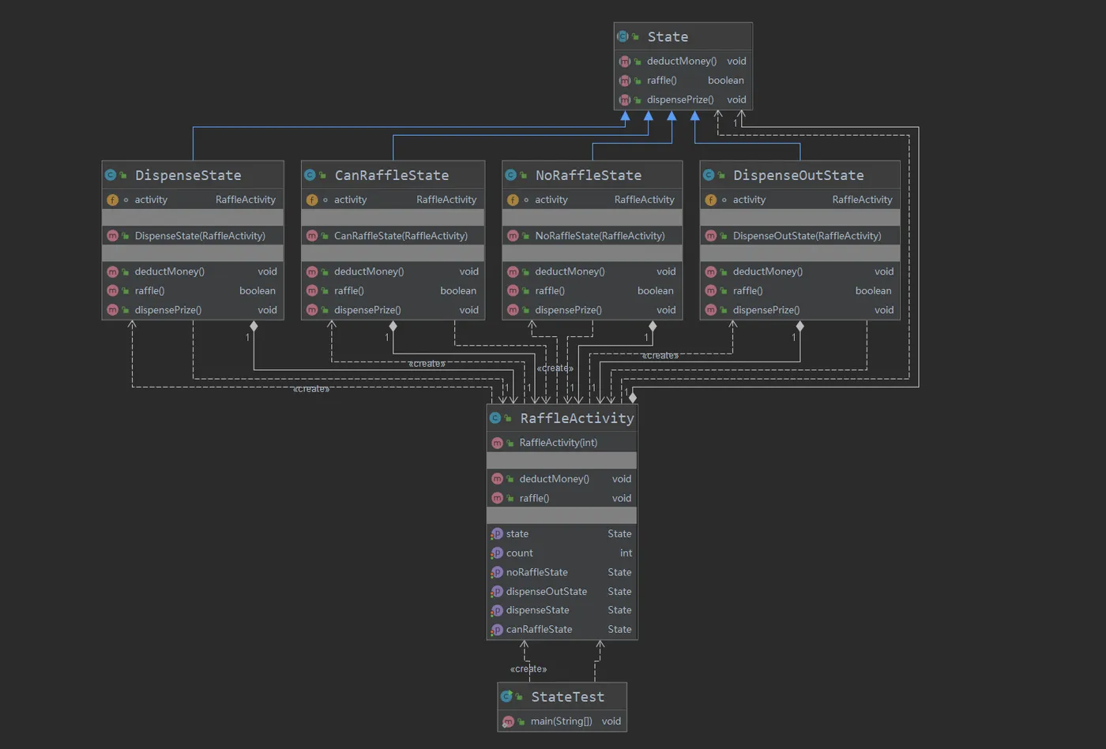
Task: Click the NoRaffleState class icon
Action: click(510, 175)
